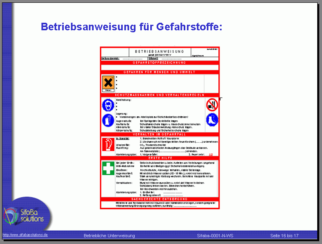Click the Erste Hilfe section header
322x244 pixels.
point(159,158)
